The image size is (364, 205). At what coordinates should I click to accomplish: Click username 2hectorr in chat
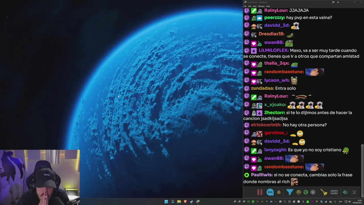[x=274, y=113]
